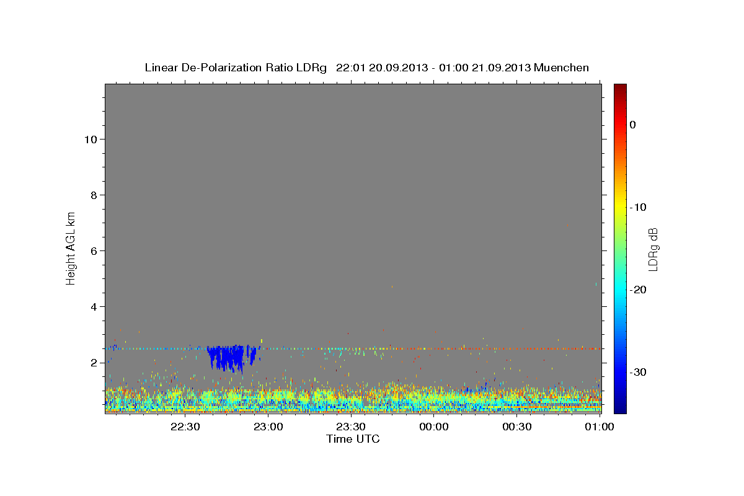Click the height tick label 8
Image resolution: width=744 pixels, height=496 pixels.
point(92,195)
